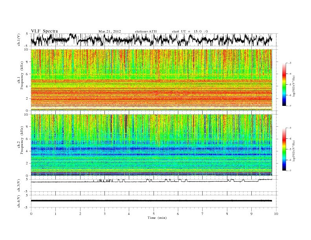The image size is (311, 240).
Task: Click the "-5" tick on ch.2 color bar
Action: pos(289,149)
